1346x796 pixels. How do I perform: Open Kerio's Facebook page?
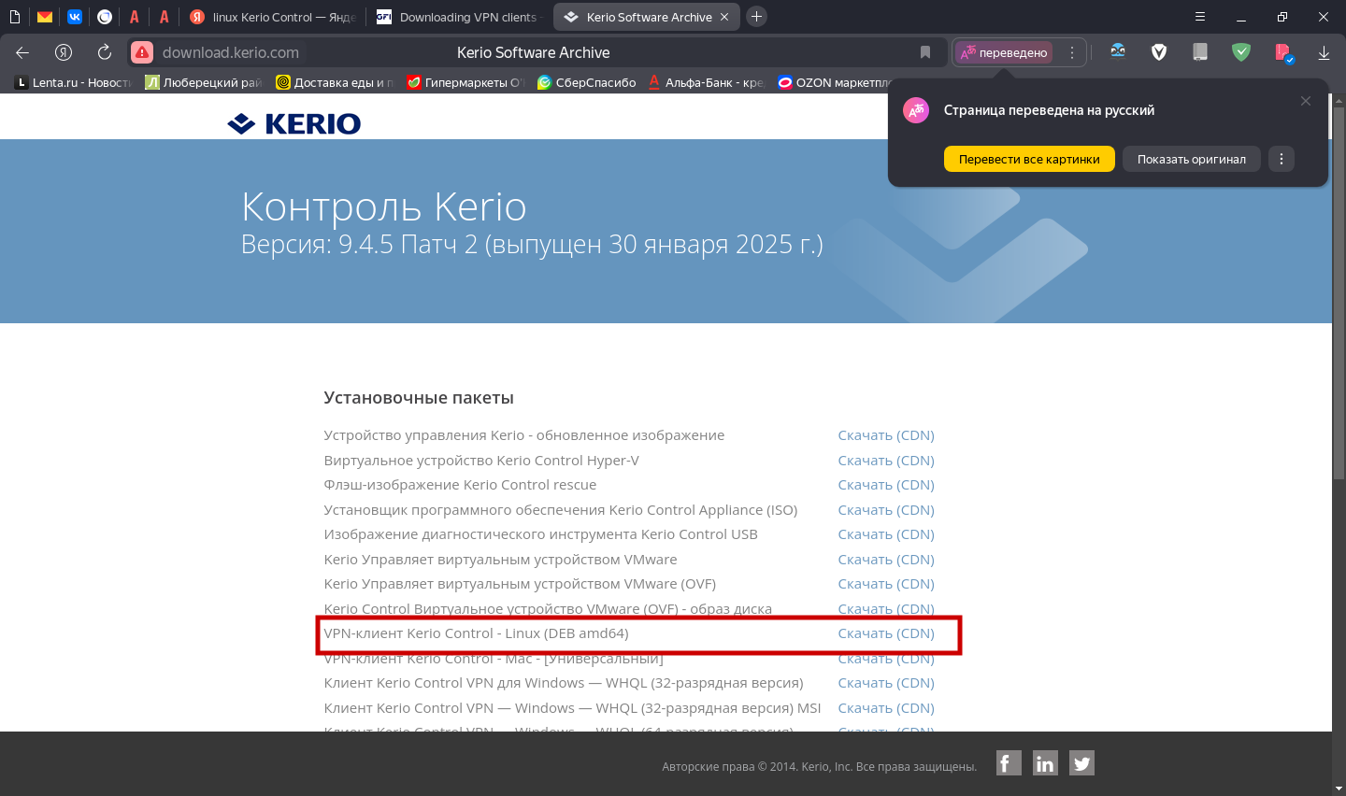coord(1009,763)
